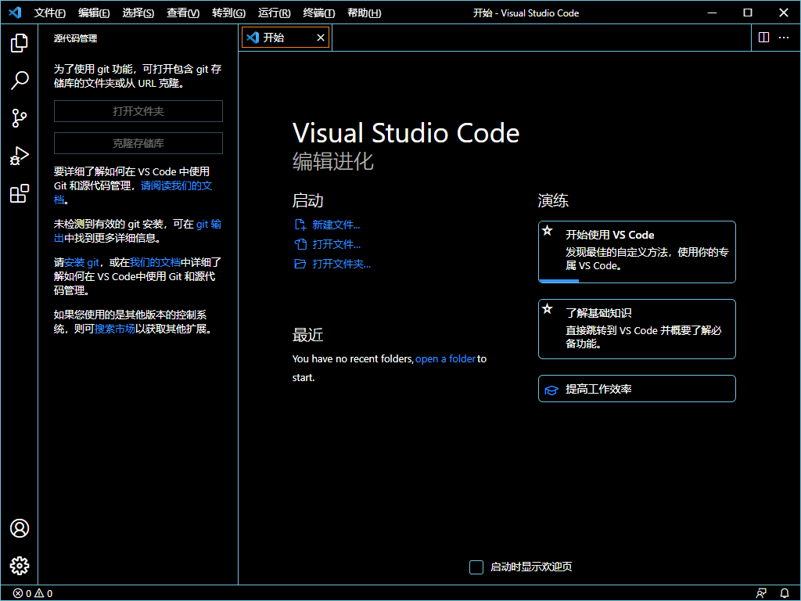
Task: Click the 打开文件夹... link under 启动
Action: (342, 264)
